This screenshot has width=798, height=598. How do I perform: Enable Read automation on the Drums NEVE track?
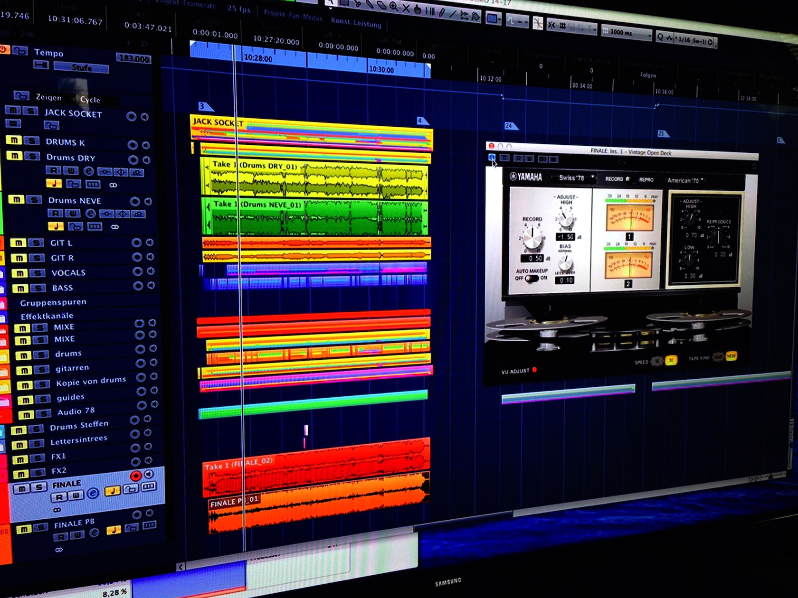point(56,214)
